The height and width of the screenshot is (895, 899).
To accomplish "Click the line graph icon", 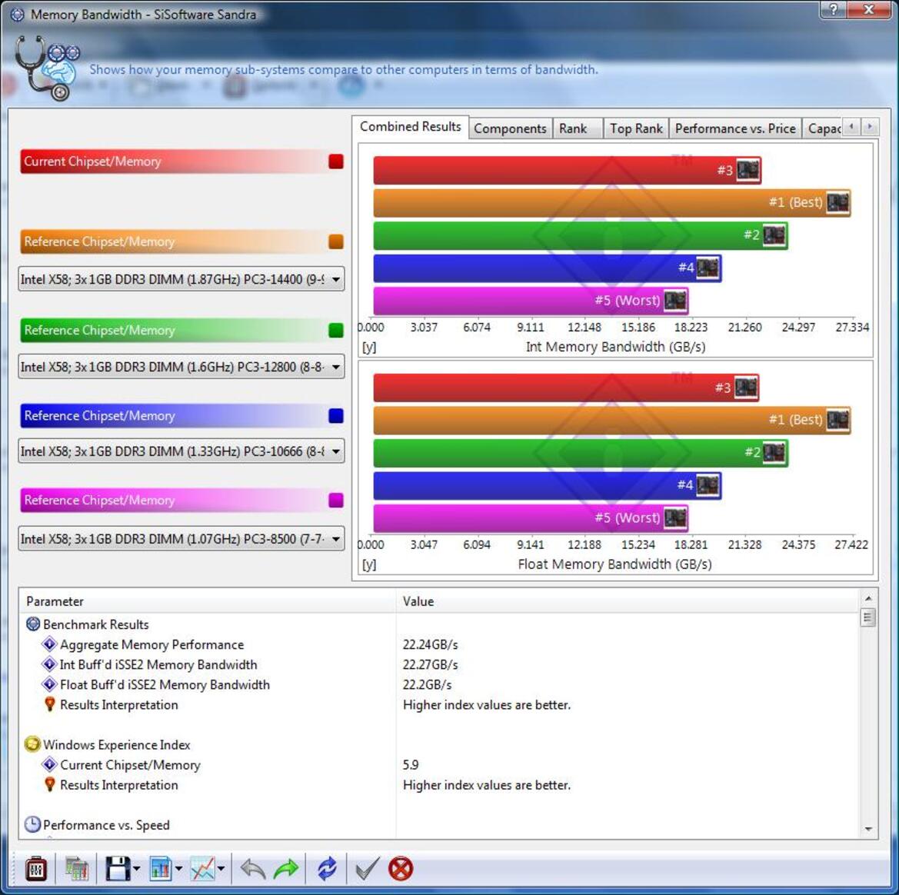I will click(x=202, y=869).
